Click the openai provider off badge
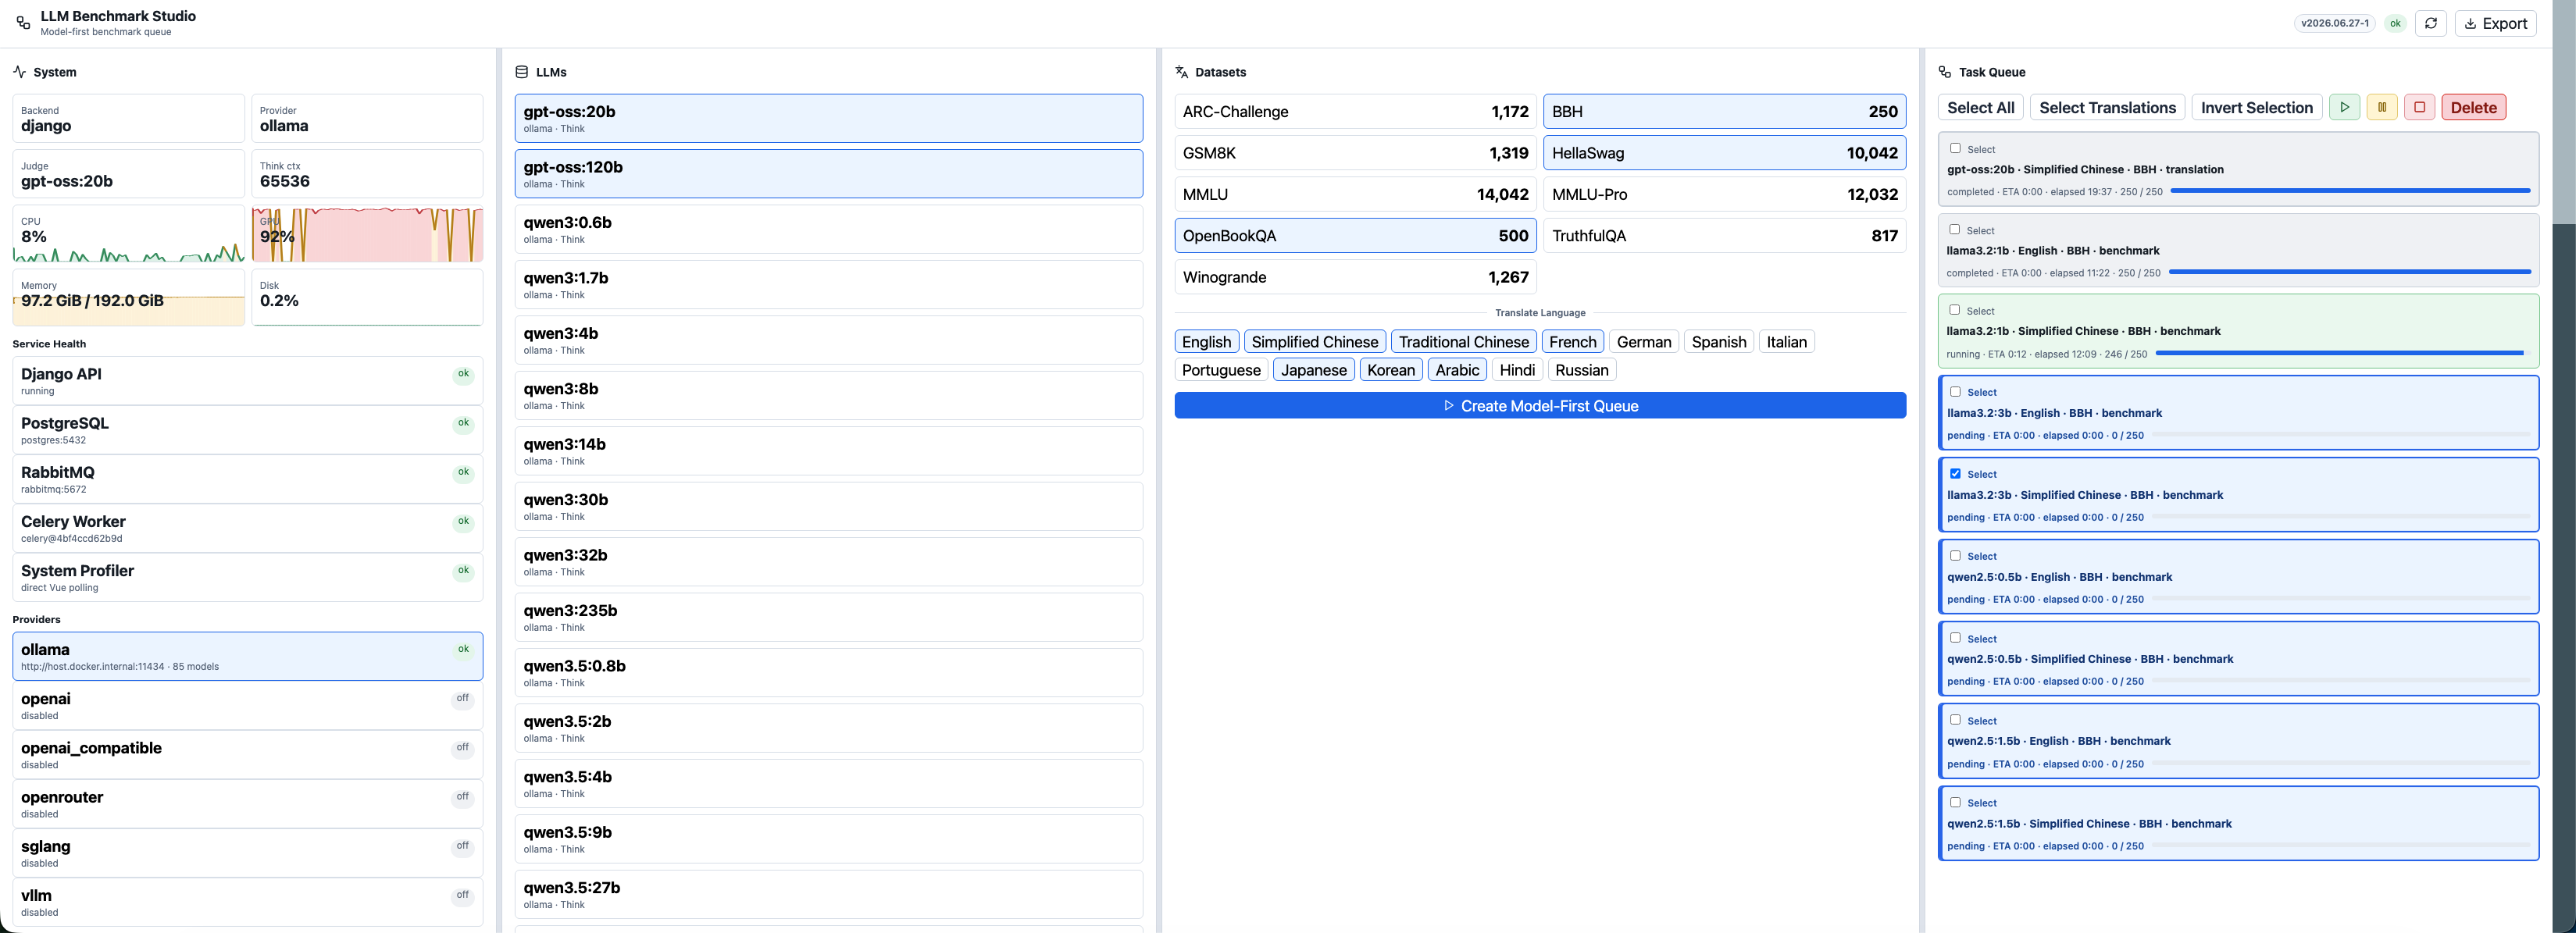The width and height of the screenshot is (2576, 933). tap(462, 698)
